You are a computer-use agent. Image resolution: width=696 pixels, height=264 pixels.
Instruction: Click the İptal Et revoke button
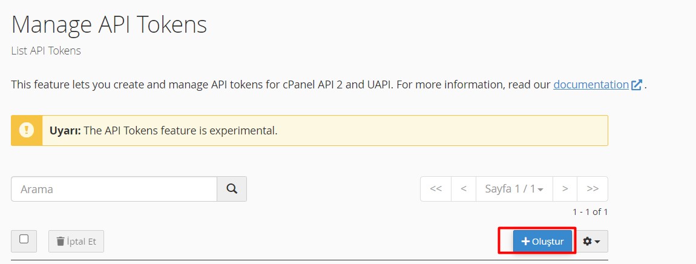point(76,241)
